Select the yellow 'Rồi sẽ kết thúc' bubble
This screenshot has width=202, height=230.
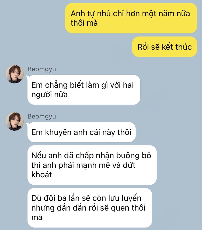click(165, 47)
